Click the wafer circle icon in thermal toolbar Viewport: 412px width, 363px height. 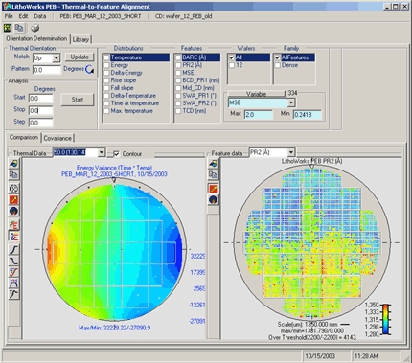point(13,188)
